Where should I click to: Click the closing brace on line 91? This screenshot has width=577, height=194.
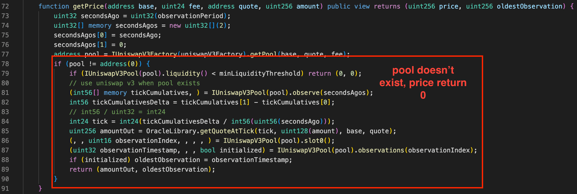click(x=40, y=189)
